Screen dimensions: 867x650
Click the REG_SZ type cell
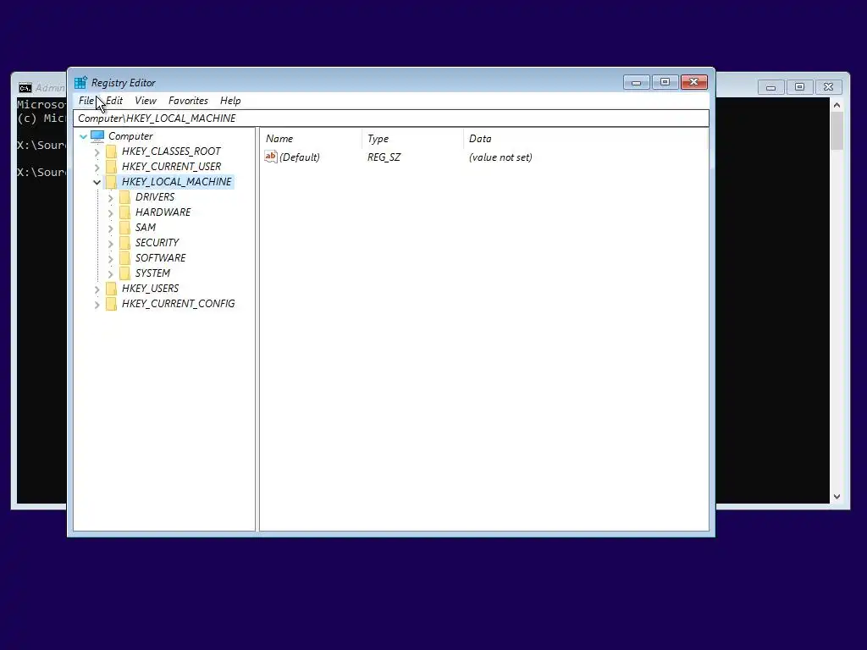pos(384,157)
